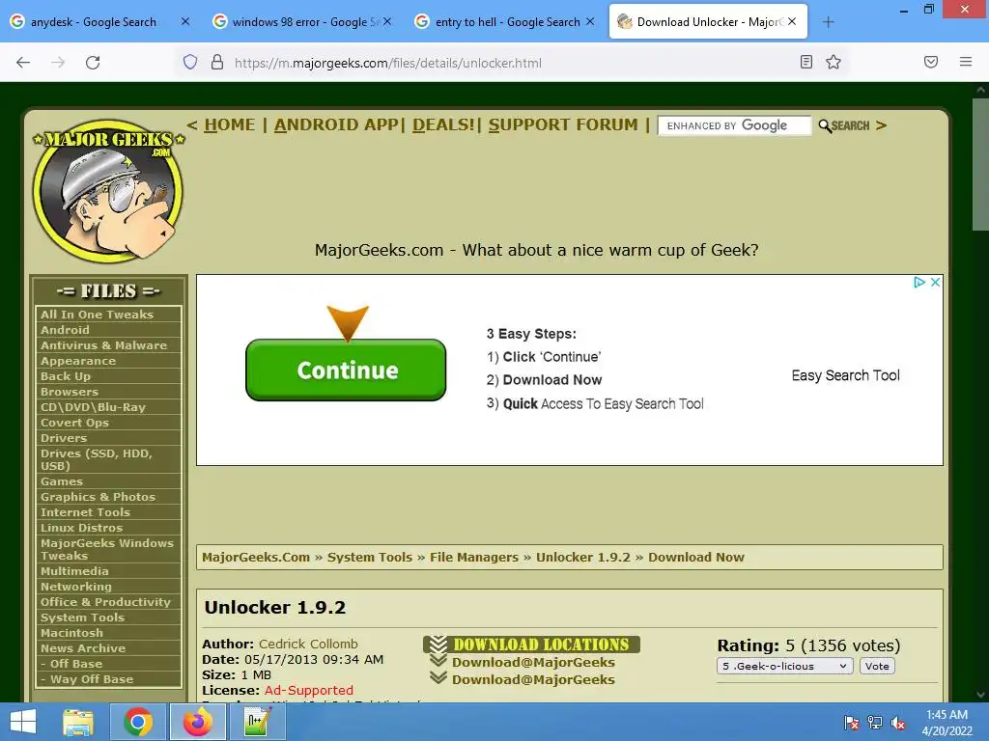The width and height of the screenshot is (989, 741).
Task: Click the Search magnifier button
Action: tap(844, 125)
